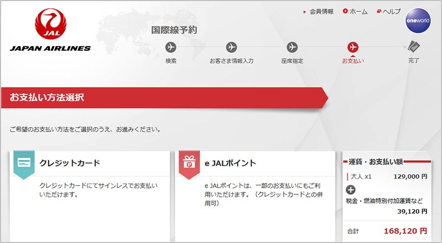Viewport: 442px width, 243px height.
Task: Click the airplane icon above 検索
Action: pos(171,47)
